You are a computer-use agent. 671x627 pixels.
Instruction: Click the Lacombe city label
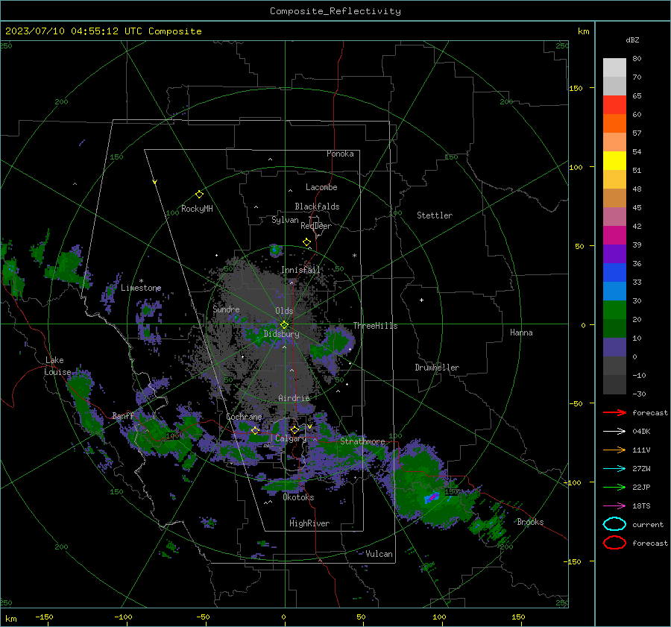321,187
